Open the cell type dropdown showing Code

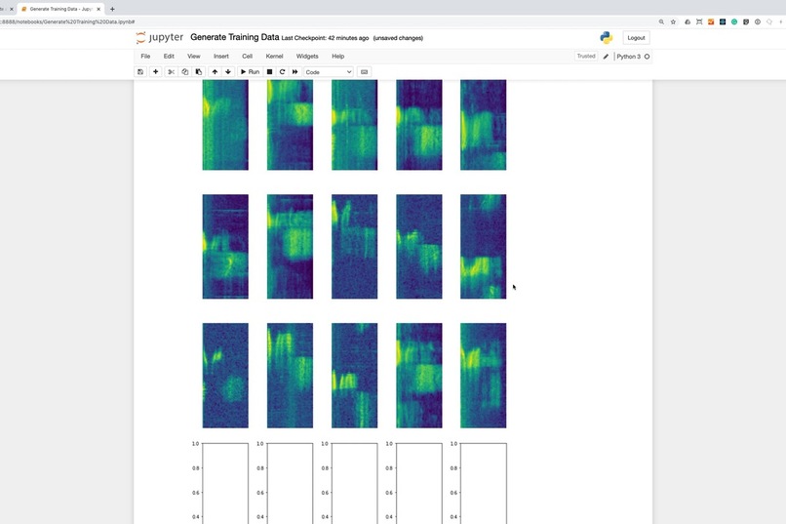pos(329,72)
